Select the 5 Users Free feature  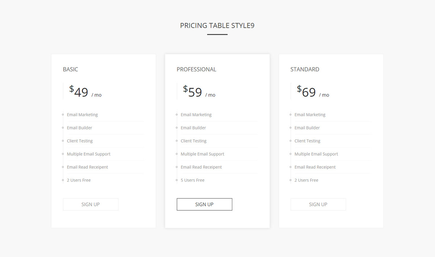pyautogui.click(x=192, y=180)
